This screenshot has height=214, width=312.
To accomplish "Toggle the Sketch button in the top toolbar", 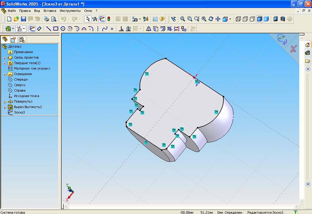I will point(102,19).
